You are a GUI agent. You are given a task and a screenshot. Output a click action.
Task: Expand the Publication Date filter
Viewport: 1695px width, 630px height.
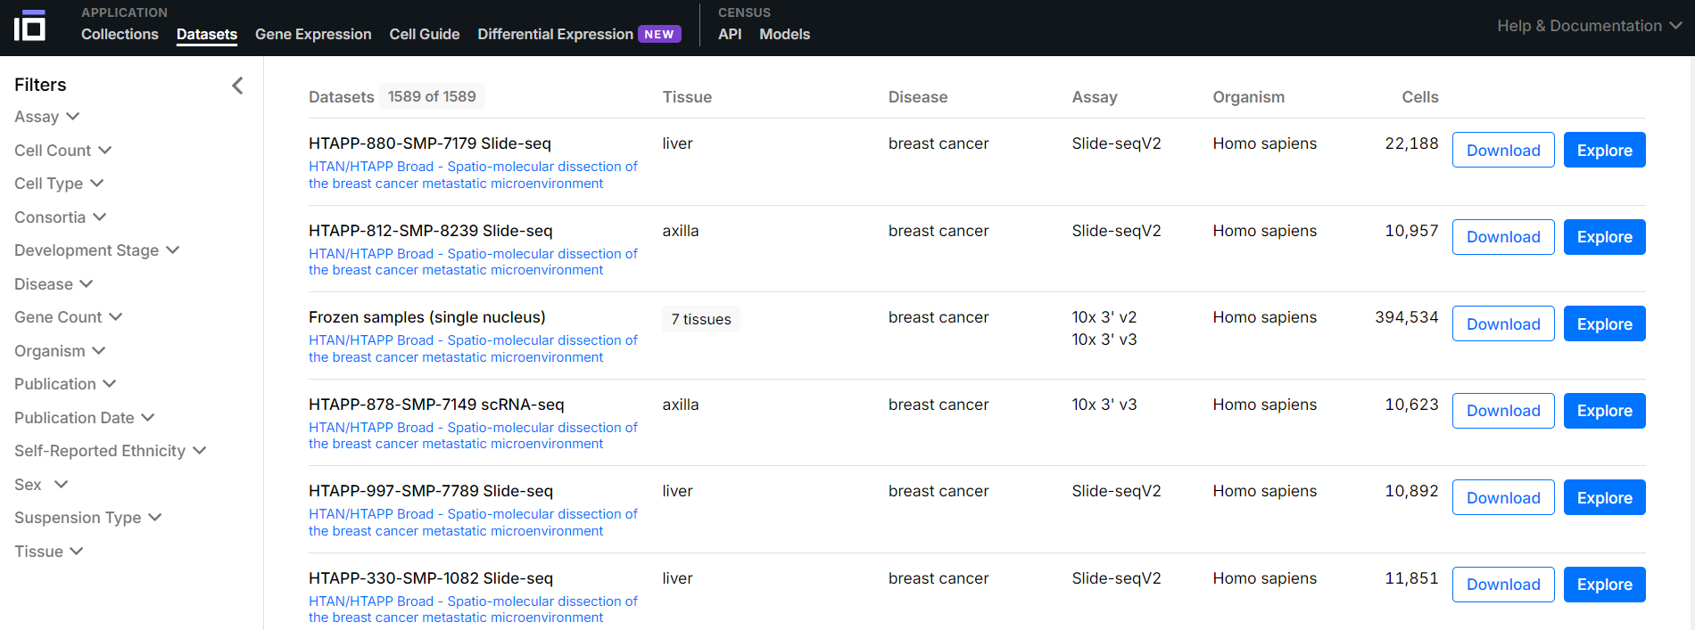(84, 418)
